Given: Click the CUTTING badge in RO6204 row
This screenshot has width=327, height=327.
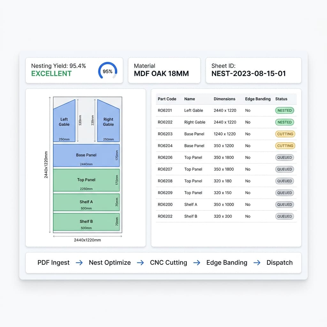Looking at the screenshot, I should pos(285,146).
